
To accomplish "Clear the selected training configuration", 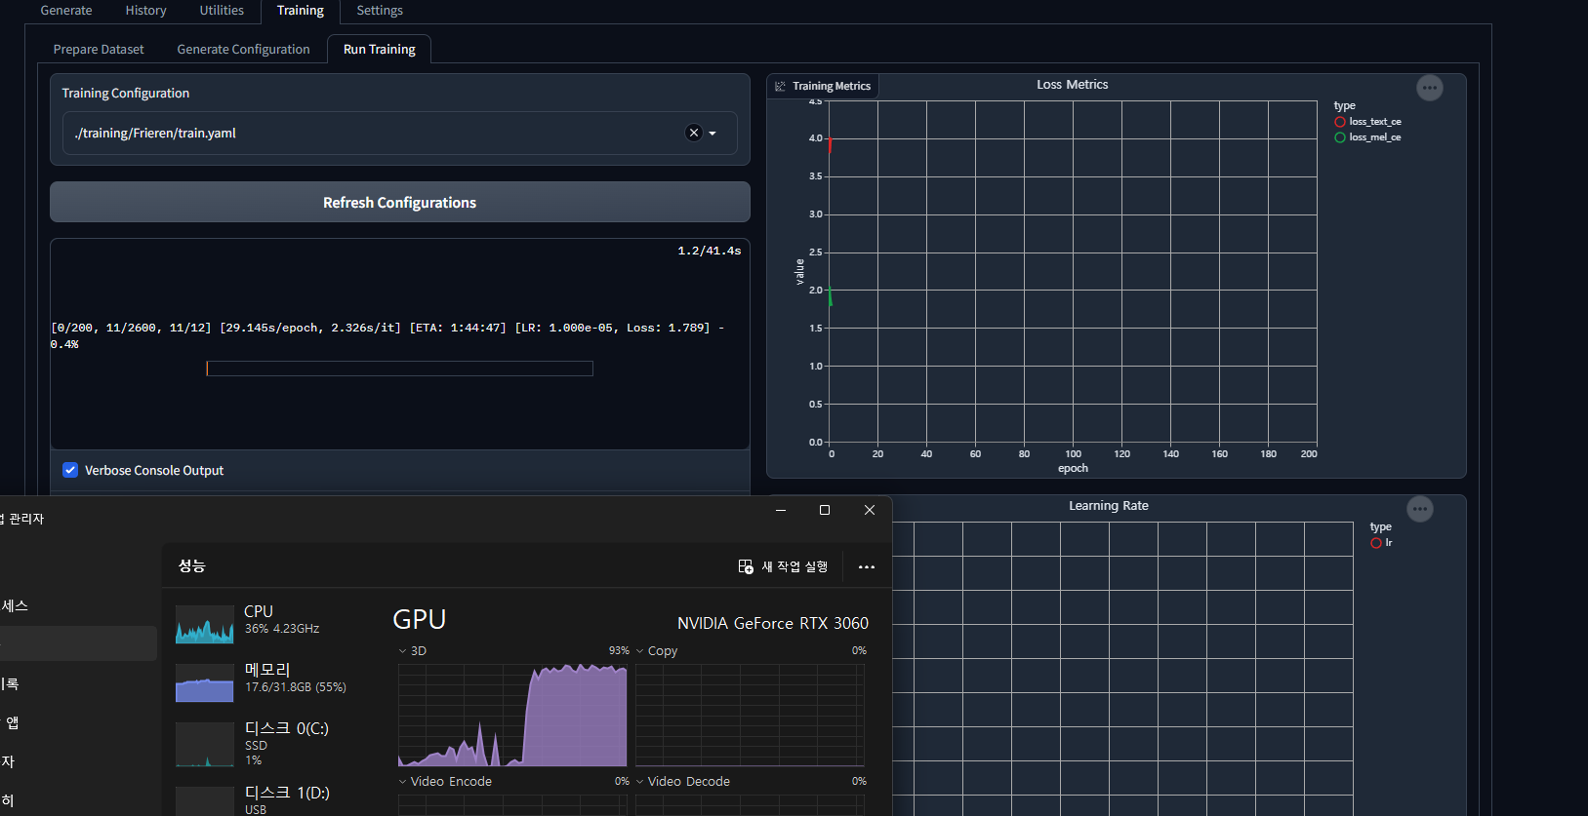I will tap(694, 133).
